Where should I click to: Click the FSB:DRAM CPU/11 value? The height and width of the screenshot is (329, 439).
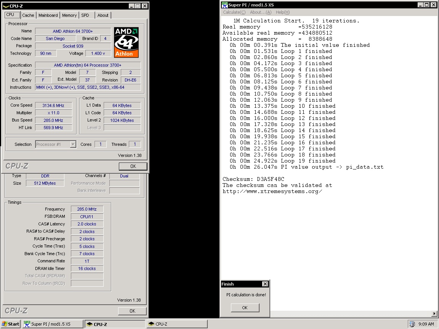pos(87,217)
